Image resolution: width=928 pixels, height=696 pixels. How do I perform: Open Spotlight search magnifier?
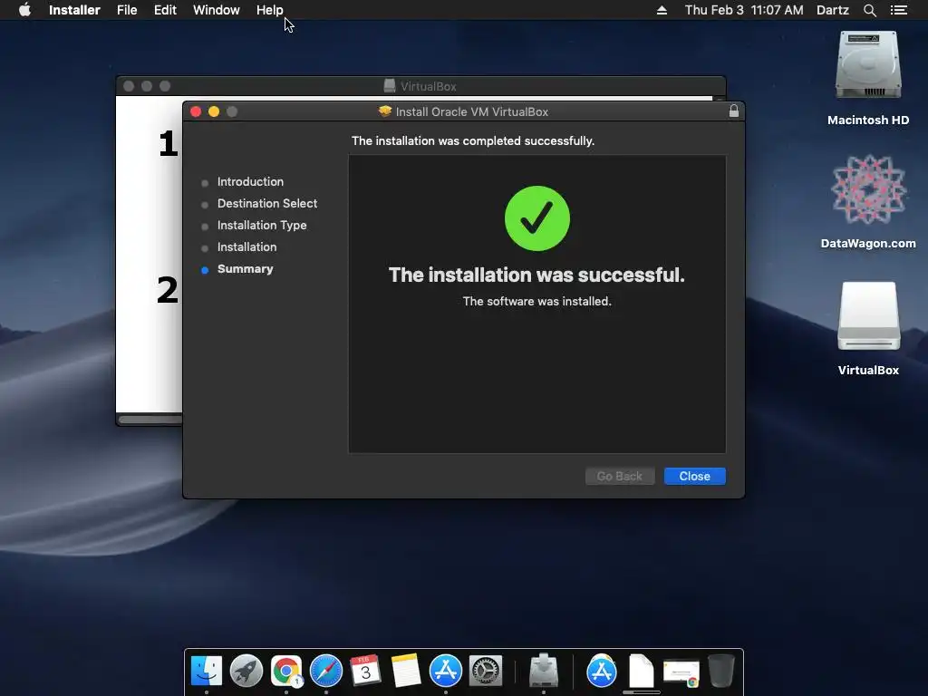869,10
